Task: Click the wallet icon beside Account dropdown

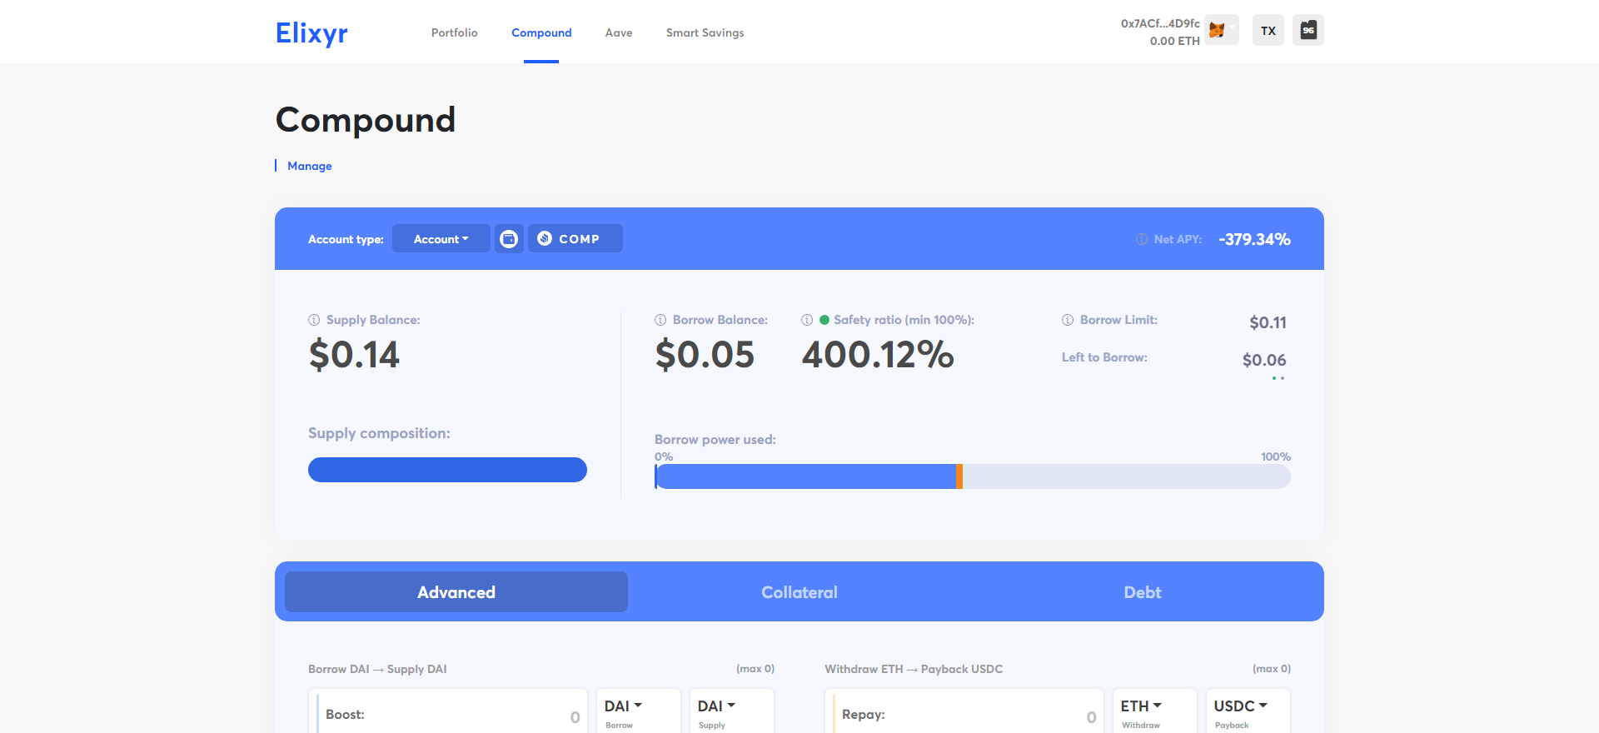Action: (x=509, y=239)
